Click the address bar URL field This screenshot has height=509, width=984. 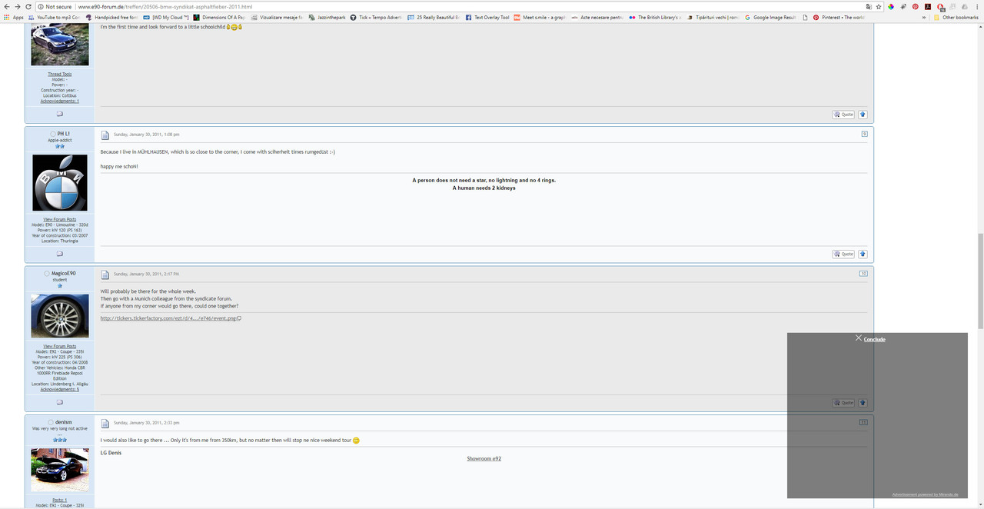coord(461,6)
